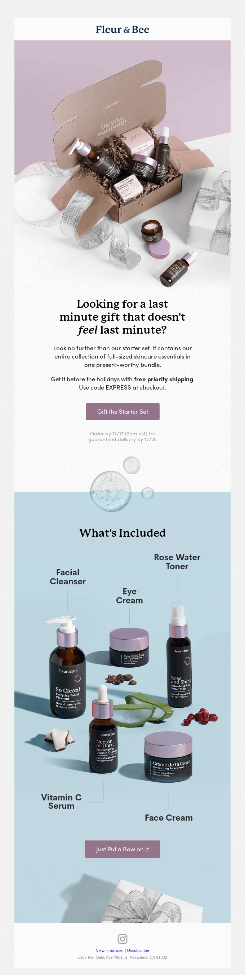245x975 pixels.
Task: Click the Rose Water Toner label
Action: point(177,562)
